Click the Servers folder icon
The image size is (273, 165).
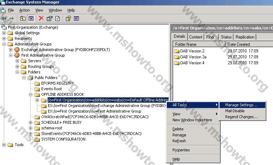pos(24,61)
